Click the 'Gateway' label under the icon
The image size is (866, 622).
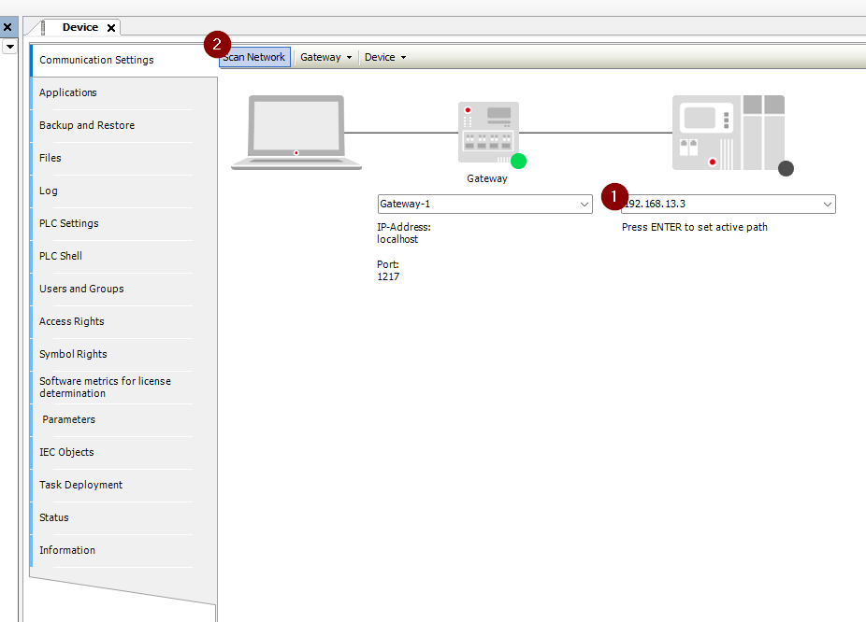click(487, 178)
